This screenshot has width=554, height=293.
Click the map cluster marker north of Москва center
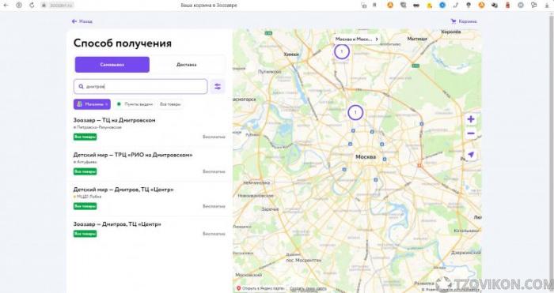[x=355, y=113]
